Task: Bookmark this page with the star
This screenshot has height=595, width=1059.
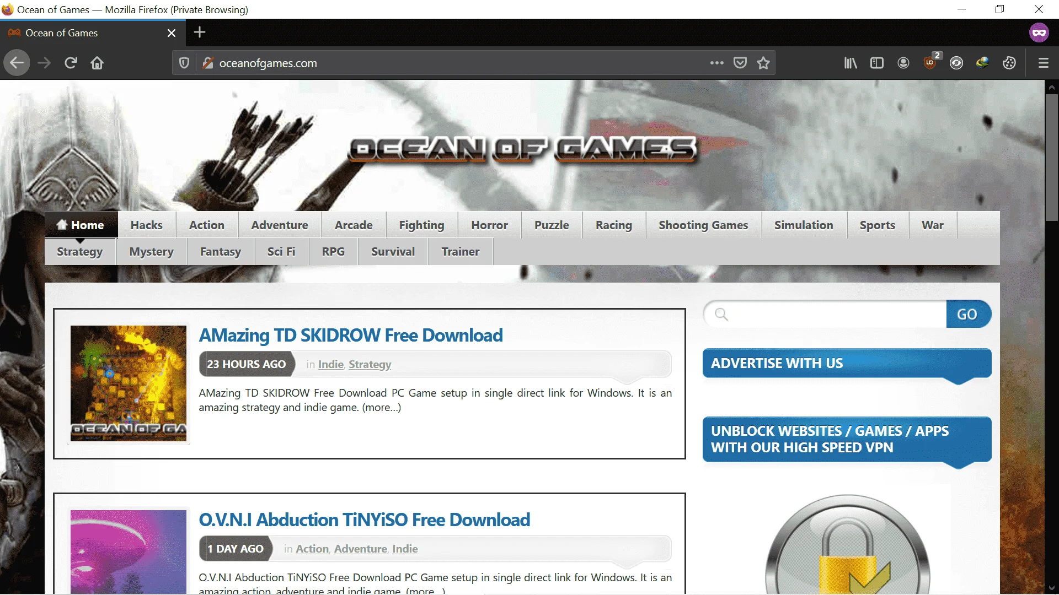Action: tap(763, 63)
